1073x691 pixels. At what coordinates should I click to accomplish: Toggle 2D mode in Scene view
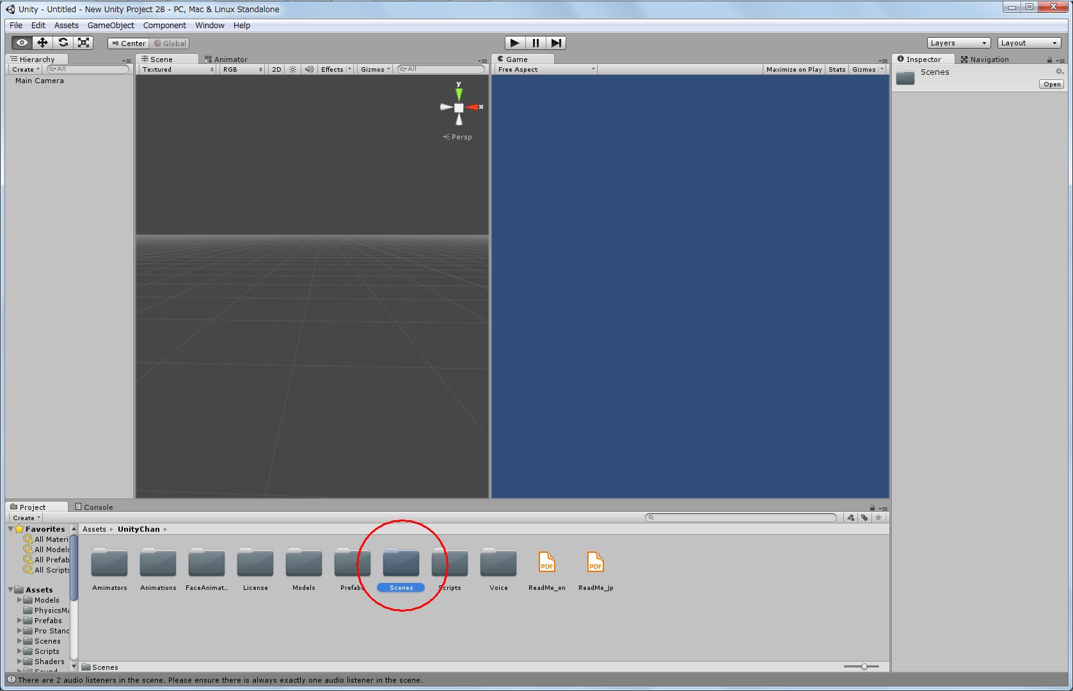276,69
